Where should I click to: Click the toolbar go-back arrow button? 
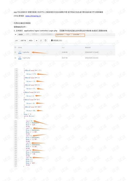(x=37, y=41)
